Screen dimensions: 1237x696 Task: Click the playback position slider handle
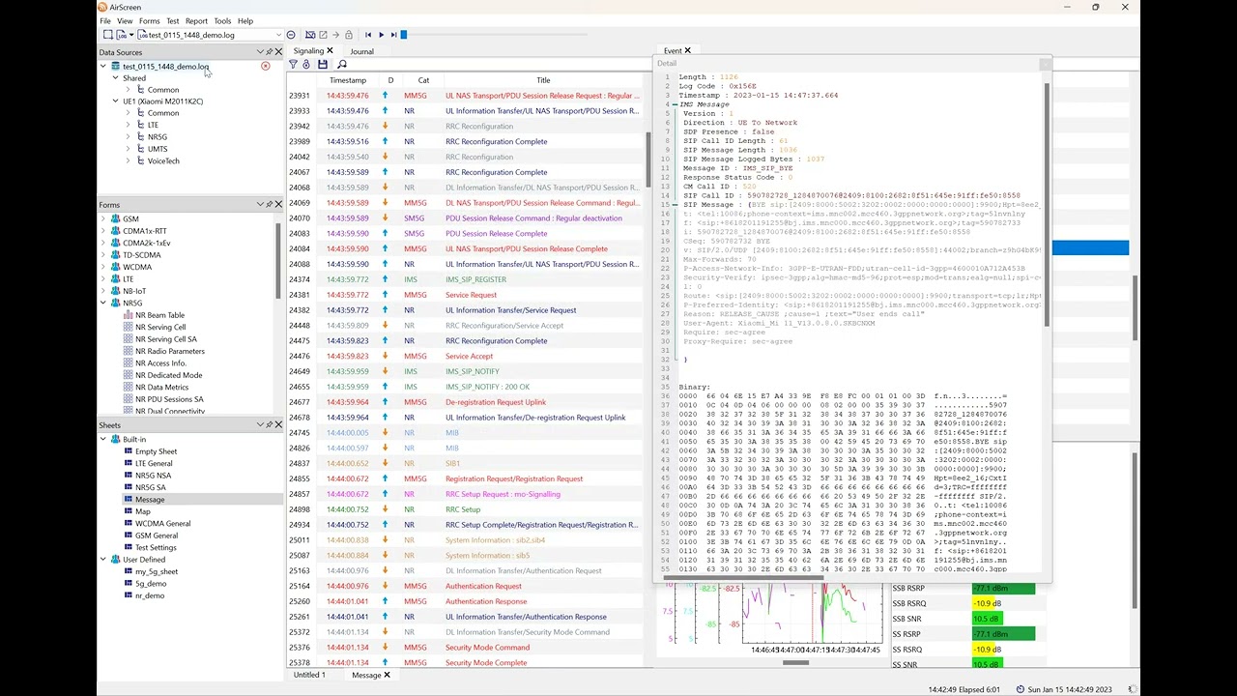pyautogui.click(x=404, y=35)
